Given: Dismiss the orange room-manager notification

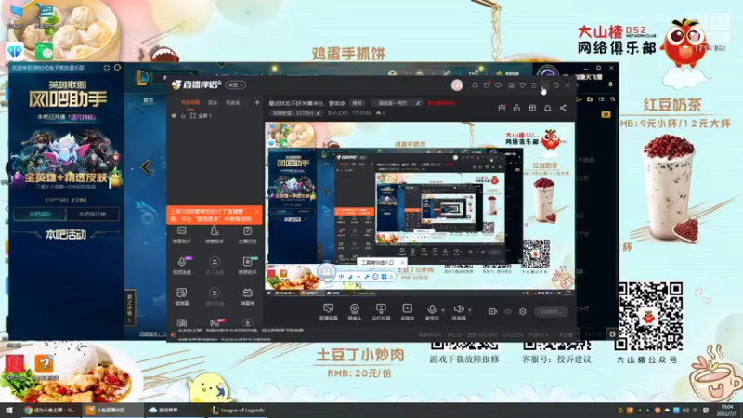Looking at the screenshot, I should pyautogui.click(x=257, y=211).
